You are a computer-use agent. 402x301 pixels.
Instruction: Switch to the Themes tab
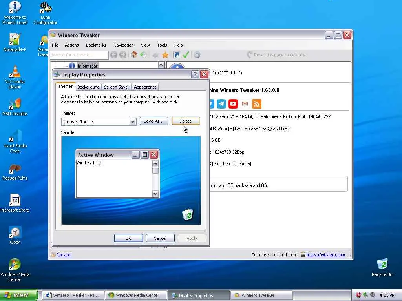point(66,86)
